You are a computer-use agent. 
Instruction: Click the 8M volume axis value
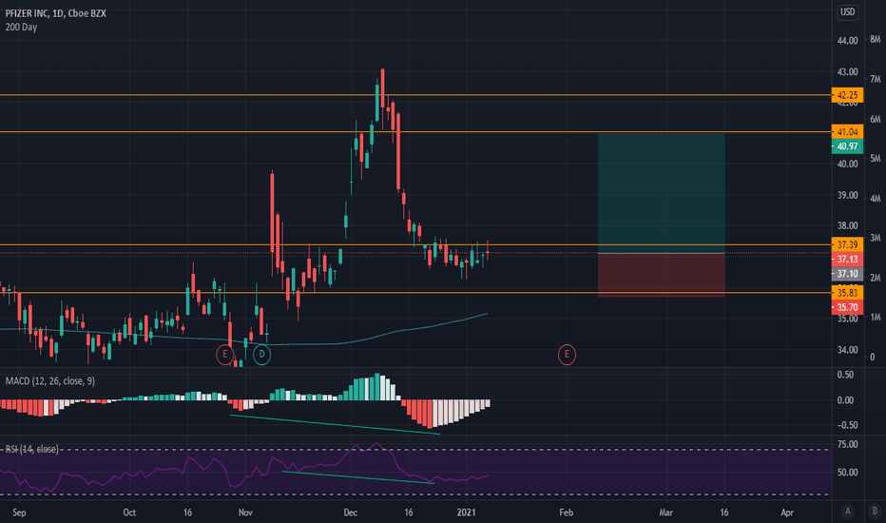[876, 39]
